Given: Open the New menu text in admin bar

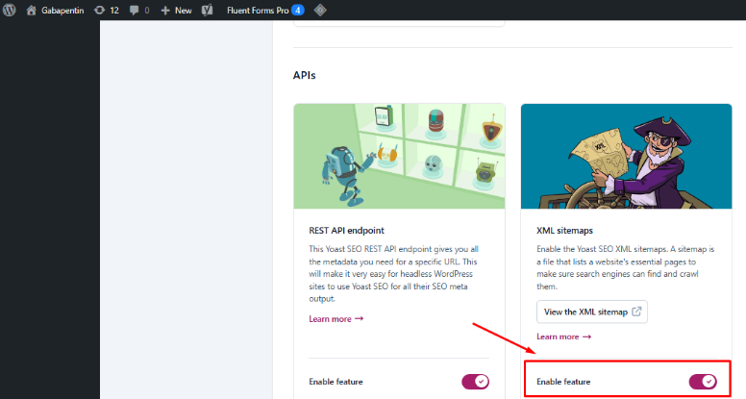Looking at the screenshot, I should click(x=183, y=10).
